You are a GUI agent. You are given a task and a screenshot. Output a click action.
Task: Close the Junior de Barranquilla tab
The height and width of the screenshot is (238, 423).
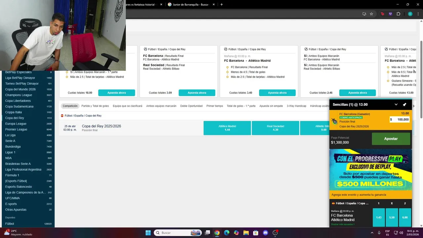tap(213, 5)
